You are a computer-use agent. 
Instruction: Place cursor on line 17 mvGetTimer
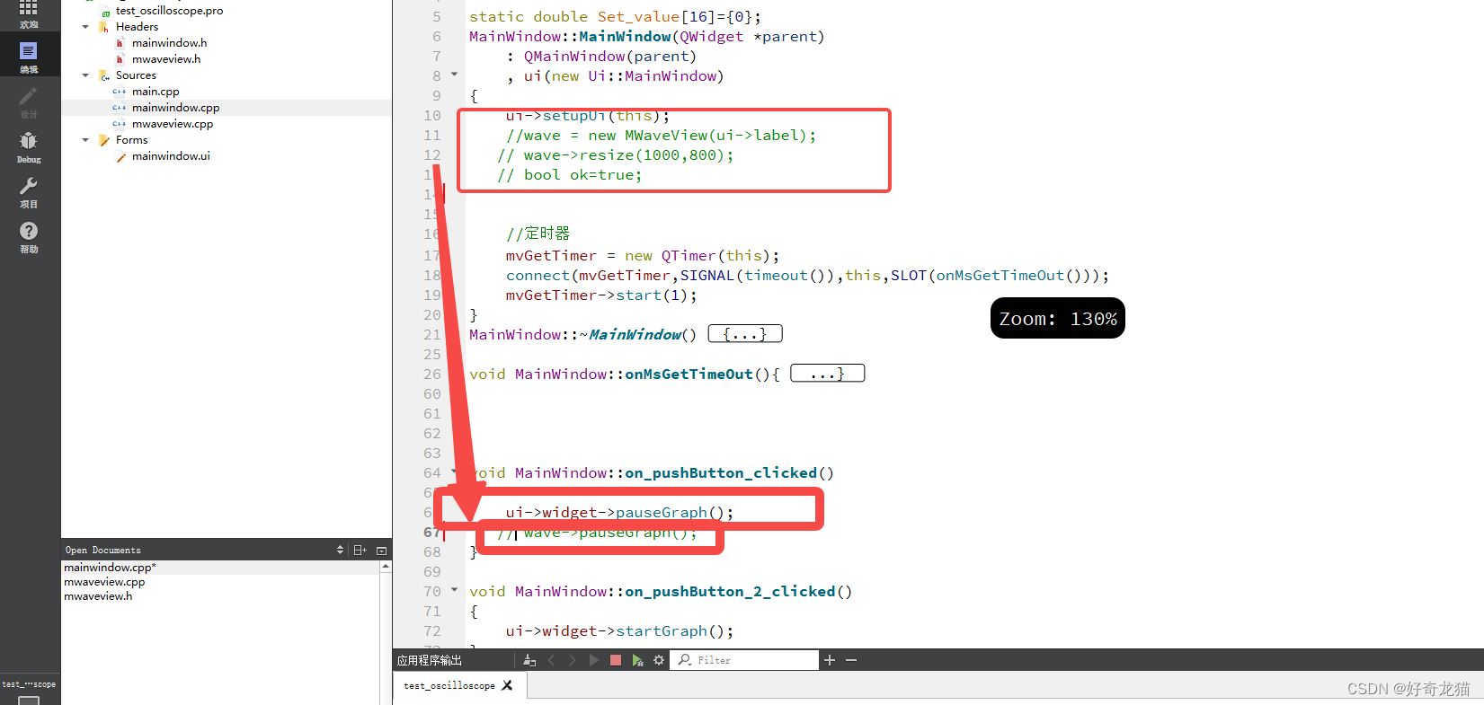point(643,256)
